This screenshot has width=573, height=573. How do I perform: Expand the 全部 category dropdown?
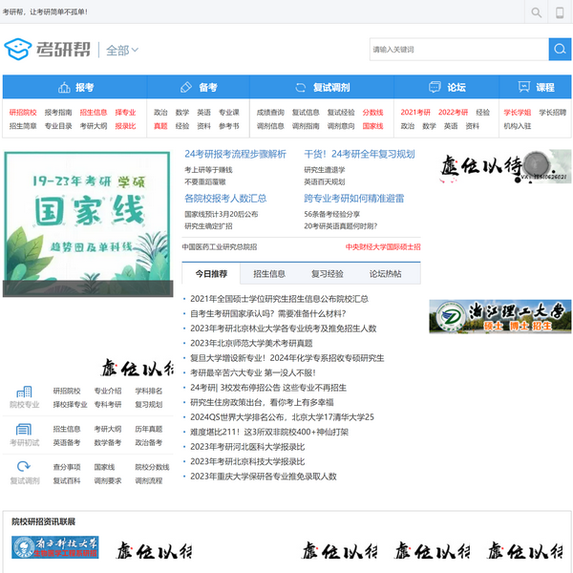pos(122,50)
